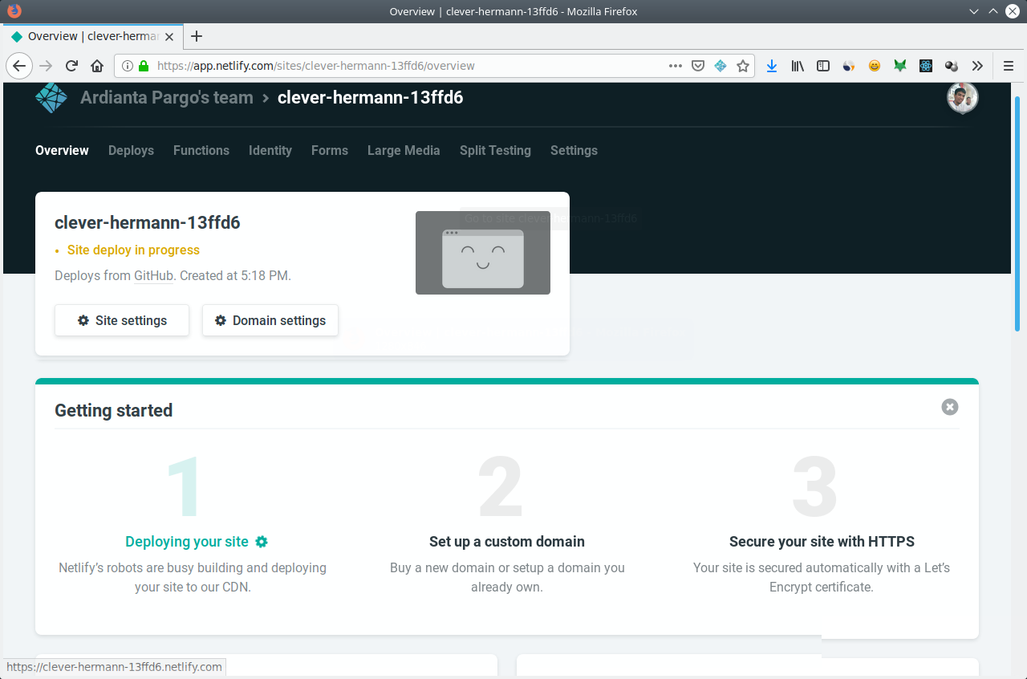Dismiss the Getting started panel
This screenshot has height=679, width=1027.
pos(949,407)
